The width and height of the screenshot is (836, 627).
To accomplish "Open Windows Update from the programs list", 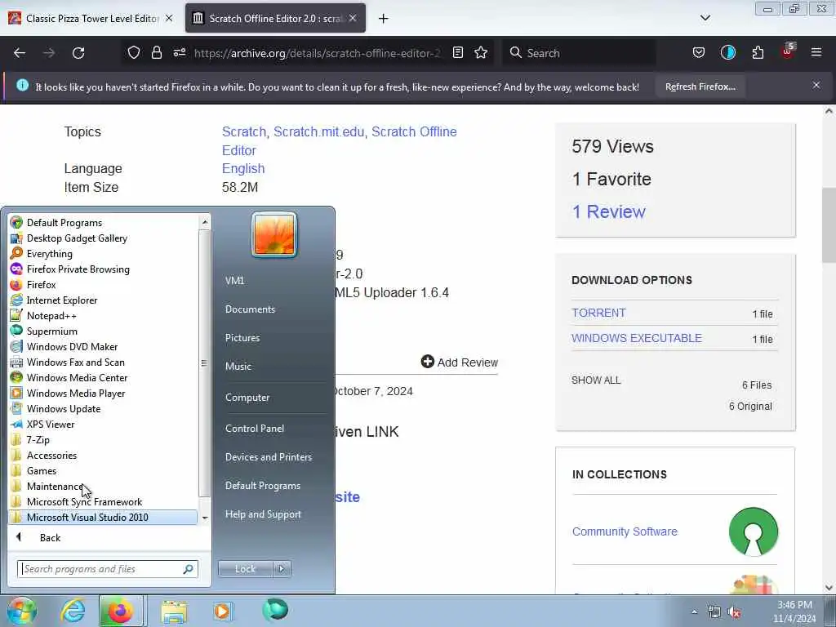I will click(104, 409).
